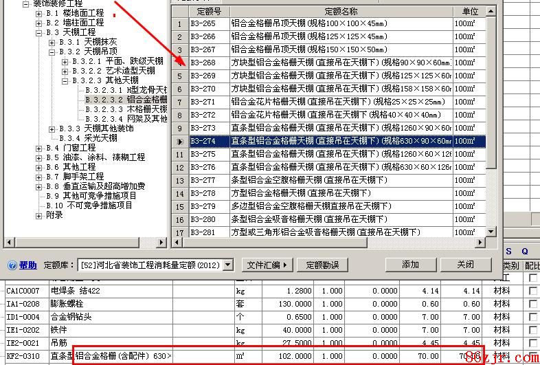
Task: Collapse the B.3.2 天棚吊顶 tree node
Action: [x=52, y=52]
